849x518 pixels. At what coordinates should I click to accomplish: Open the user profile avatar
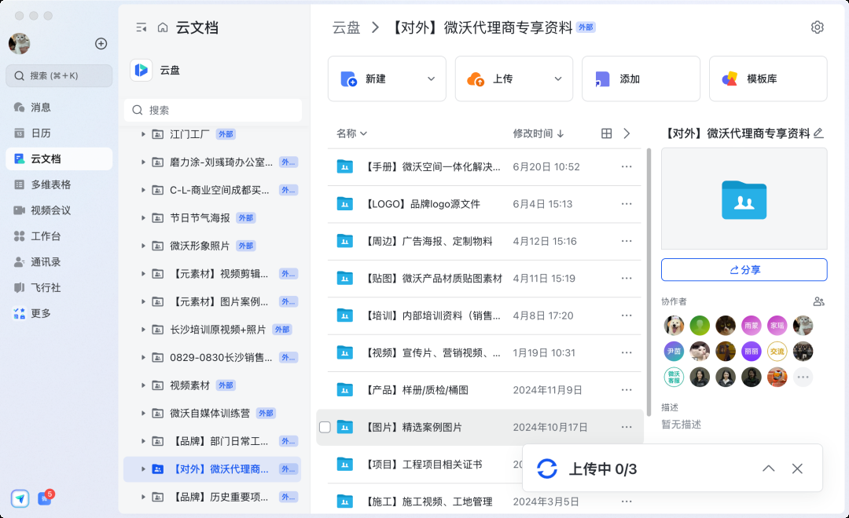coord(20,43)
